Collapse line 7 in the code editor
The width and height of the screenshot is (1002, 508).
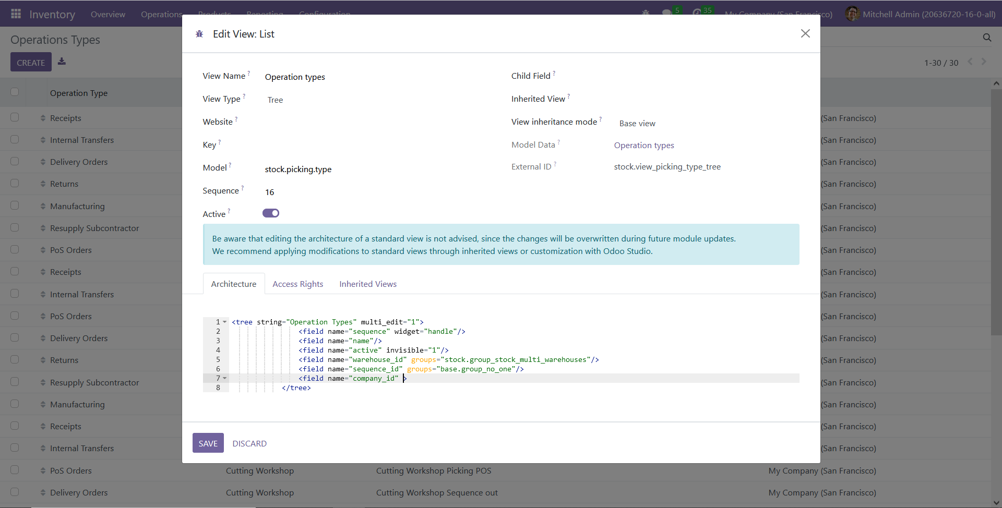(225, 378)
